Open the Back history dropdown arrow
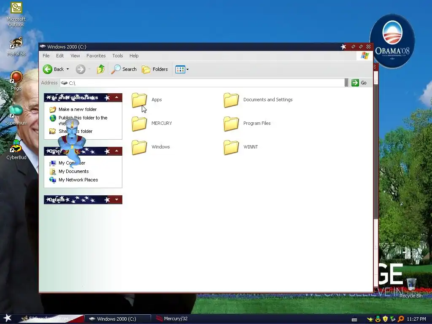The width and height of the screenshot is (432, 324). (x=68, y=69)
